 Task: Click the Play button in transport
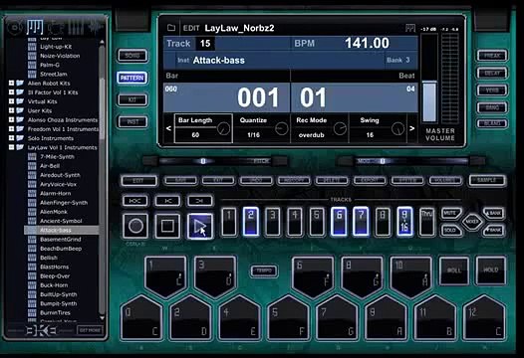199,226
